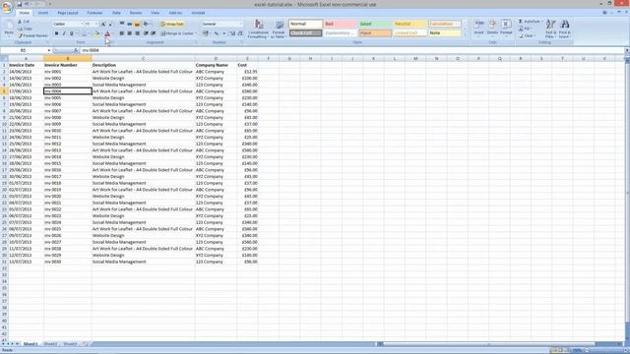The height and width of the screenshot is (354, 630).
Task: Open the Home tab
Action: [24, 13]
